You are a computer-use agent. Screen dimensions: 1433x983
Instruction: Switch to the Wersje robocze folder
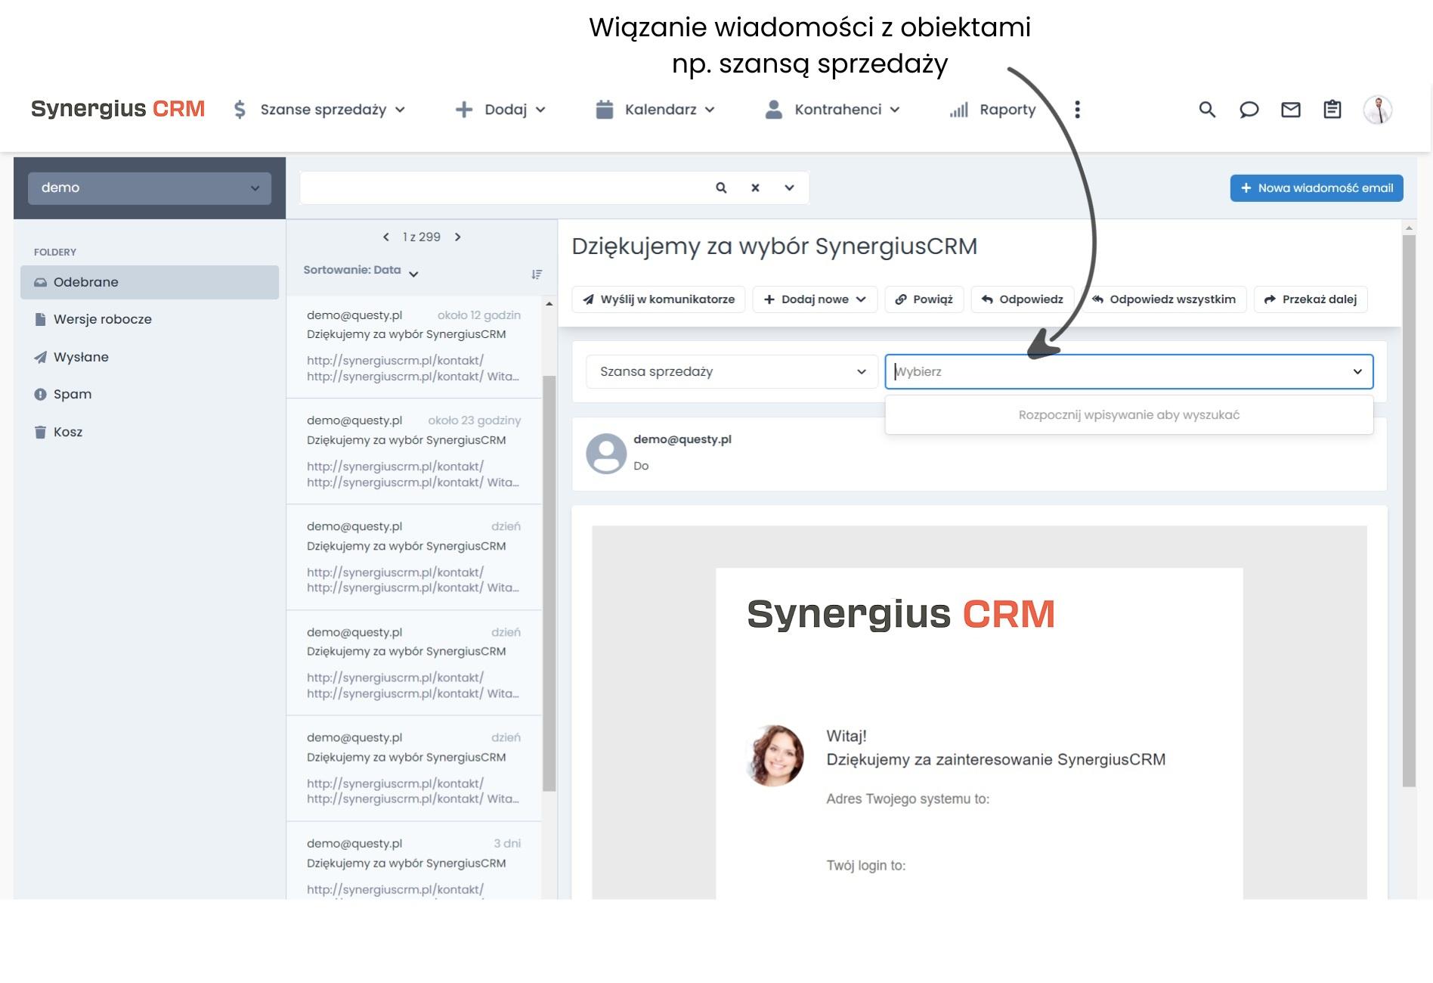click(104, 318)
